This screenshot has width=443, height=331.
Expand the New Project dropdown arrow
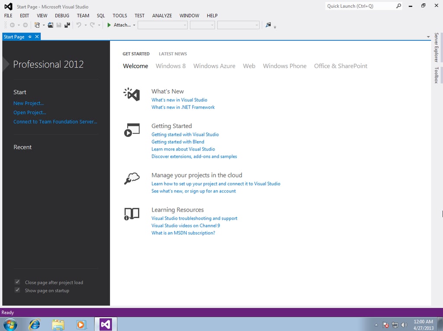point(44,25)
